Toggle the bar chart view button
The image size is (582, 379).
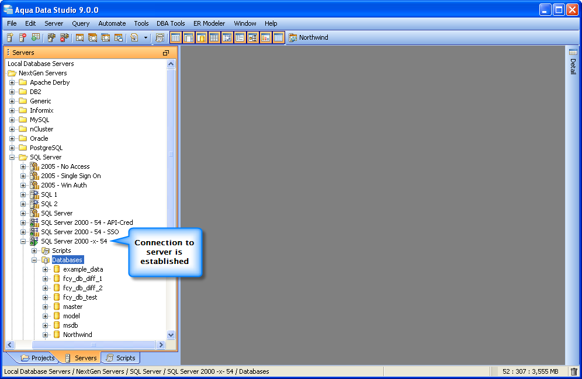coord(265,37)
